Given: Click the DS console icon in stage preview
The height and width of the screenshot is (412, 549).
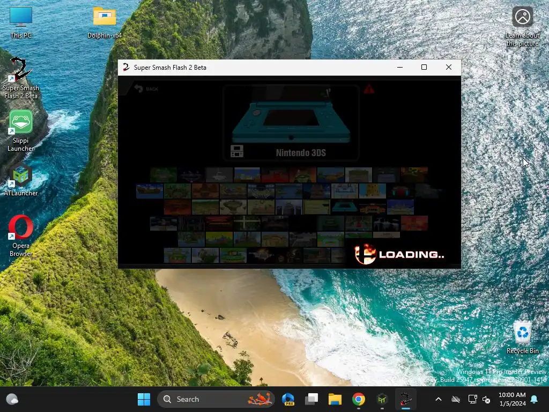Looking at the screenshot, I should (x=236, y=151).
